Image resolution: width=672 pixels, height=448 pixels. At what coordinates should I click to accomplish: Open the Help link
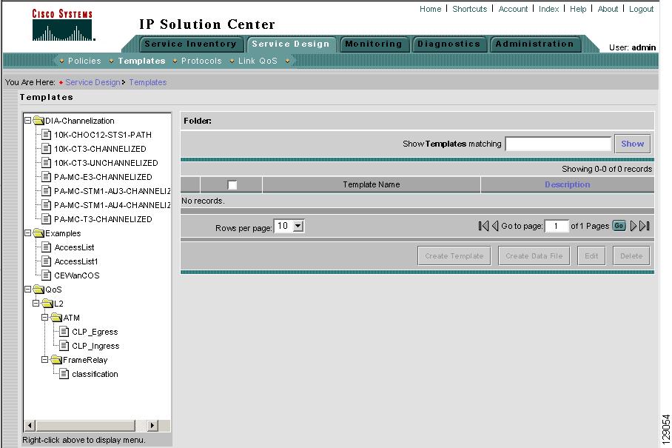pos(578,9)
